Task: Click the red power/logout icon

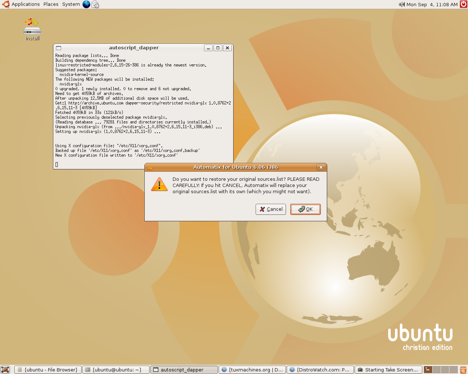Action: pos(464,4)
